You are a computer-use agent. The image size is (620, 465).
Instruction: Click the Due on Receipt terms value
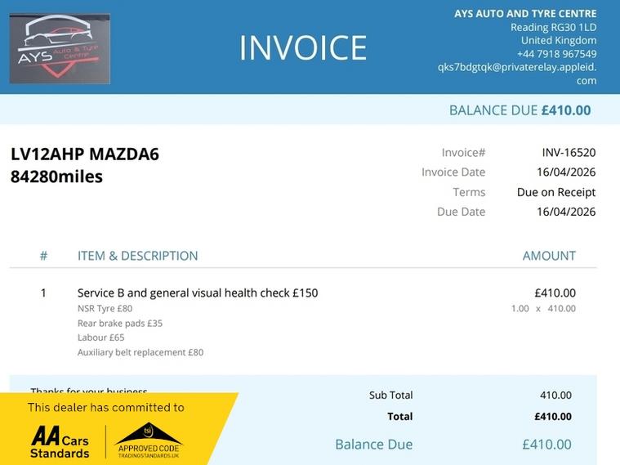pyautogui.click(x=556, y=192)
